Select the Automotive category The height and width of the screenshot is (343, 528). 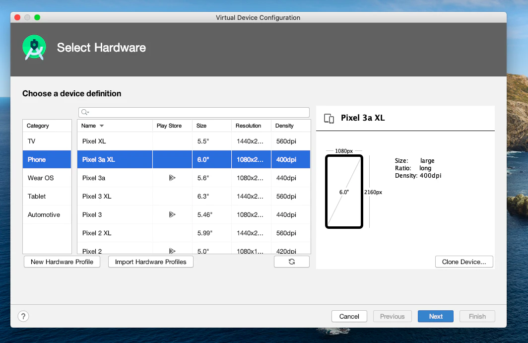click(x=47, y=214)
